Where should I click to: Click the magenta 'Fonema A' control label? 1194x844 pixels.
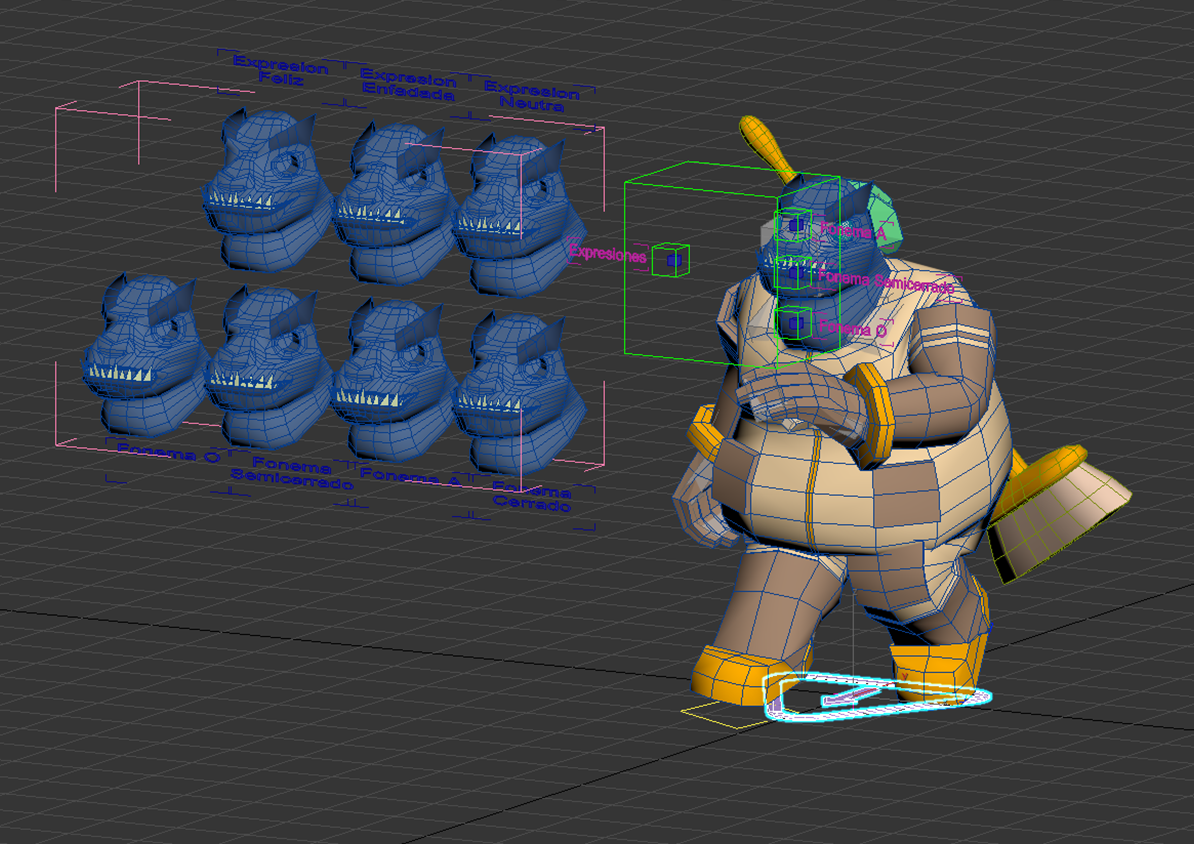point(853,231)
